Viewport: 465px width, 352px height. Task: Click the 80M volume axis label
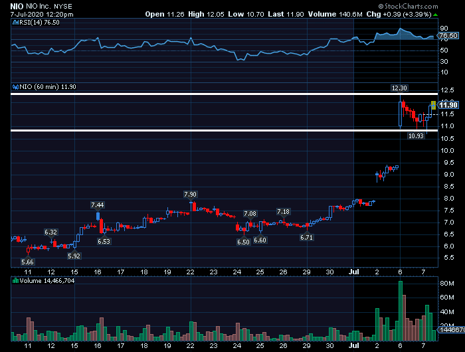(447, 284)
